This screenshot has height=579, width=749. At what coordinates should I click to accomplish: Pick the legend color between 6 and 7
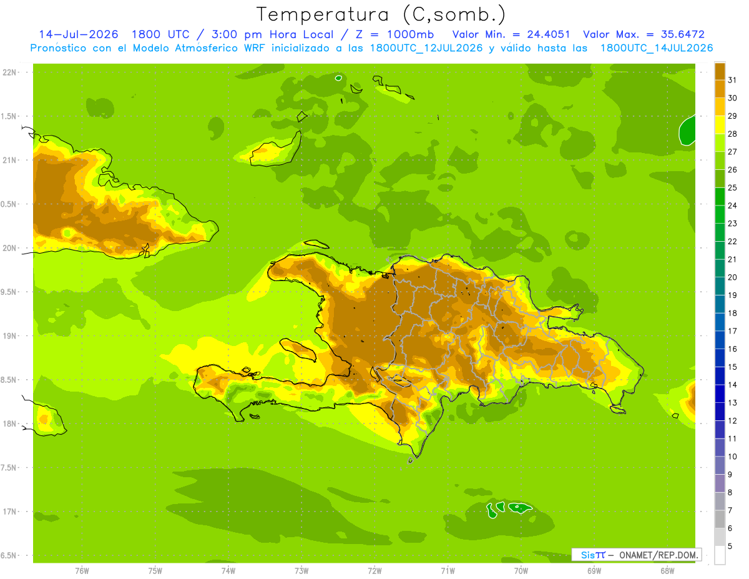point(720,520)
